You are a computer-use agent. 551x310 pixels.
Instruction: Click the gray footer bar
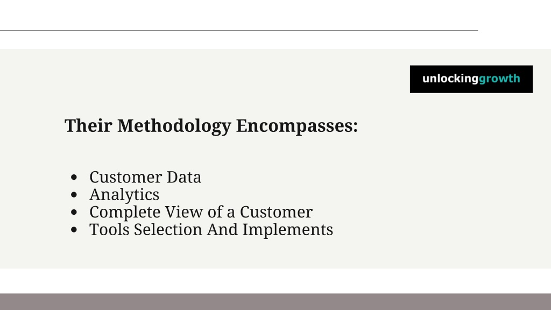[275, 302]
